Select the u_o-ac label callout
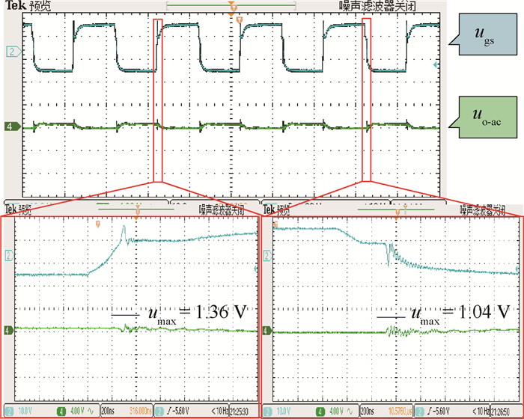Image resolution: width=524 pixels, height=419 pixels. [x=487, y=118]
